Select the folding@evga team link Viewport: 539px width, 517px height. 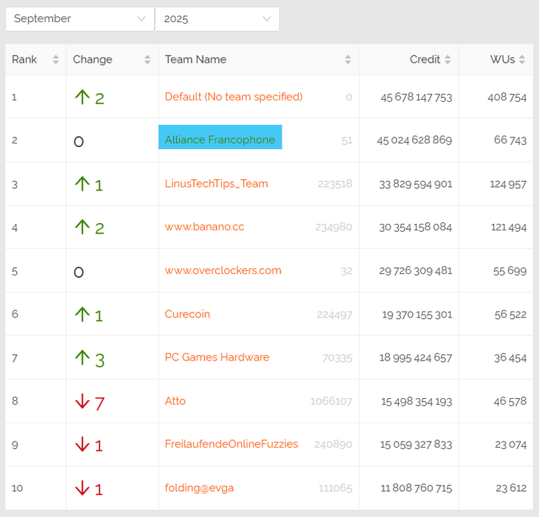(199, 487)
